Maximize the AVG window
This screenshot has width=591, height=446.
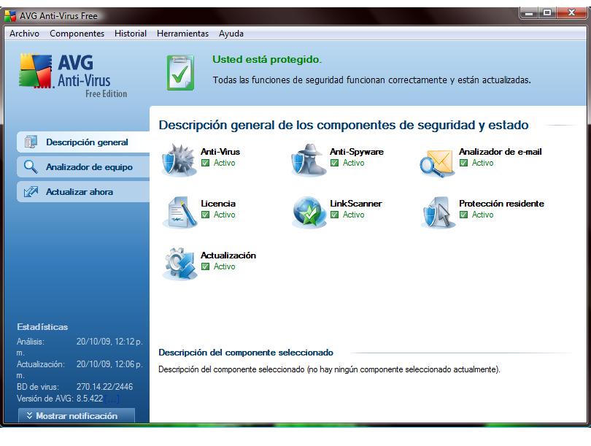(547, 13)
